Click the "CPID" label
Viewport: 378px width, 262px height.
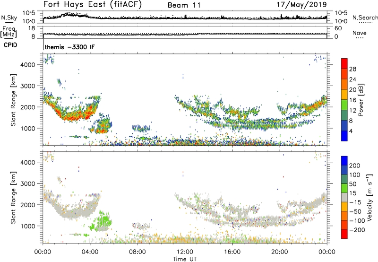(x=10, y=45)
